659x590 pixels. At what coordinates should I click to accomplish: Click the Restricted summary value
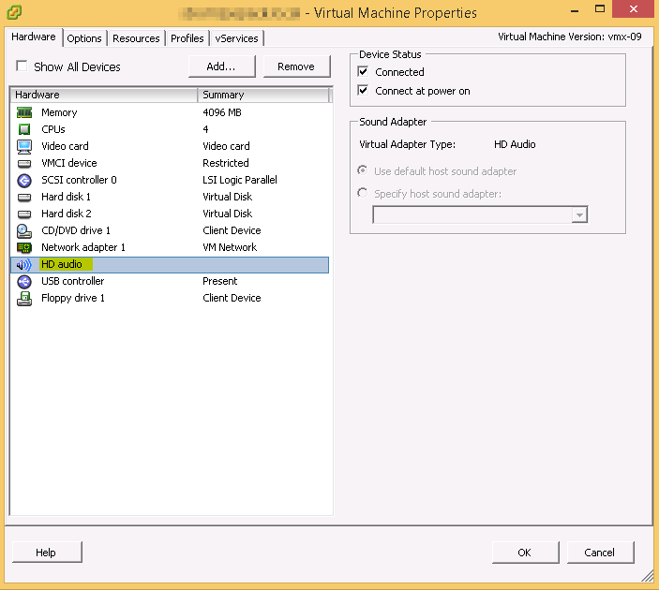[x=226, y=163]
